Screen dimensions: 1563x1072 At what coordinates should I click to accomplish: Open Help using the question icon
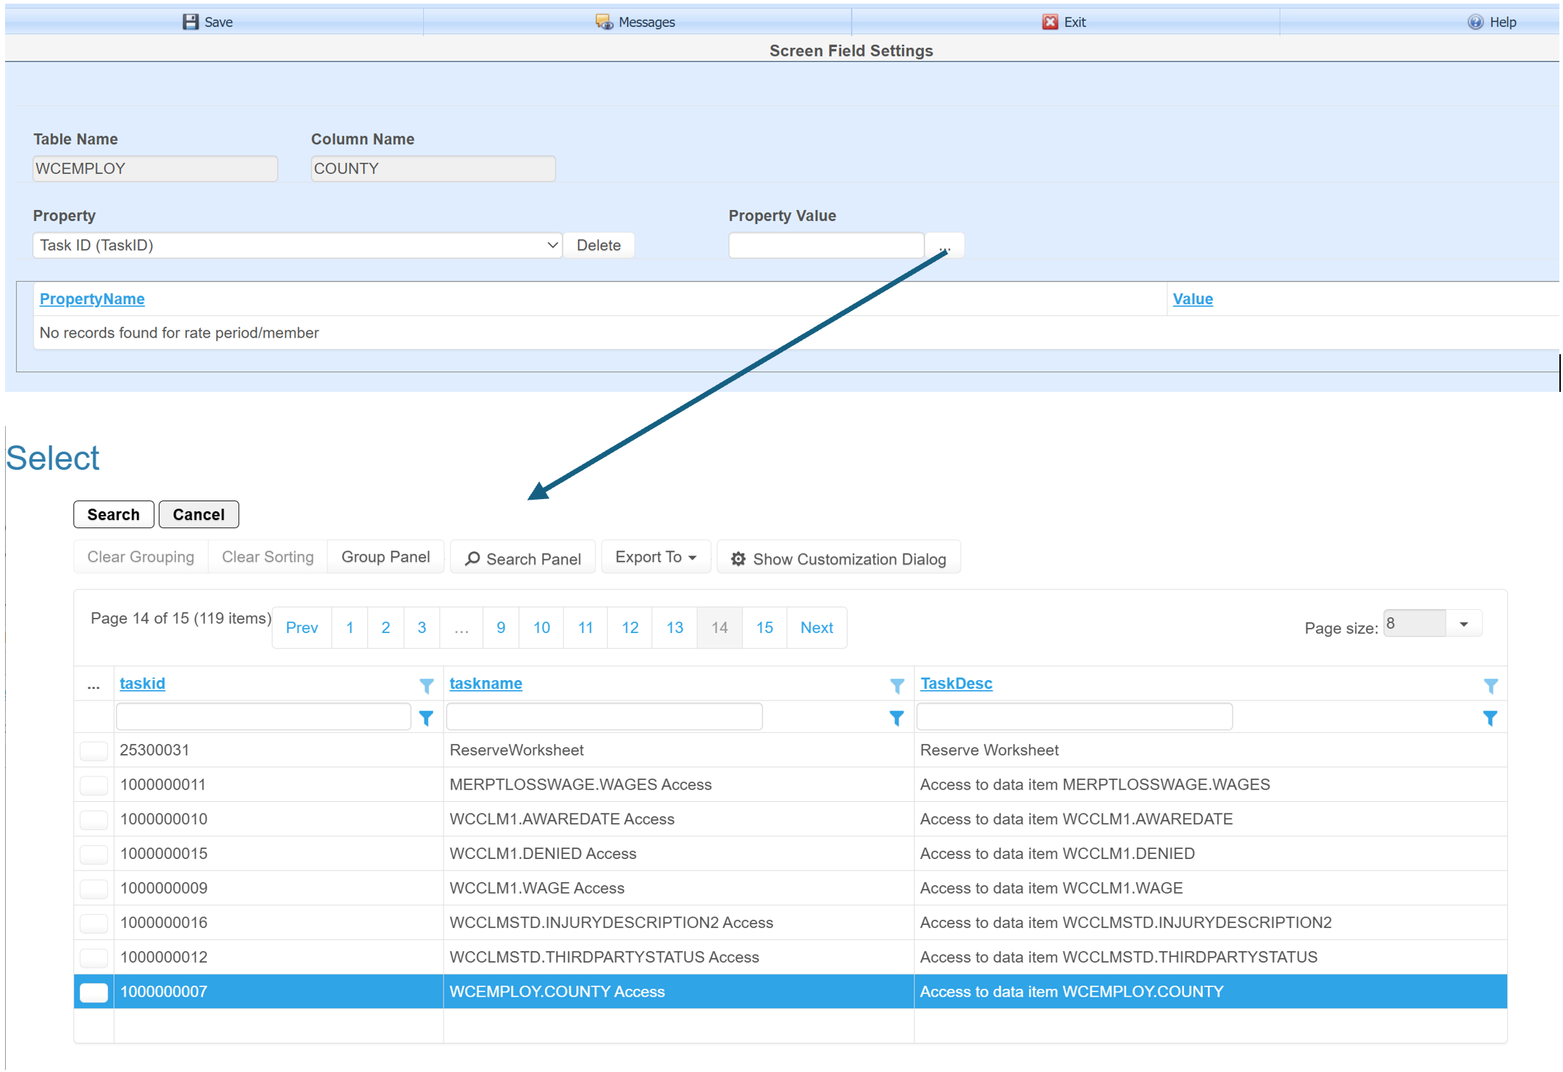click(1475, 22)
